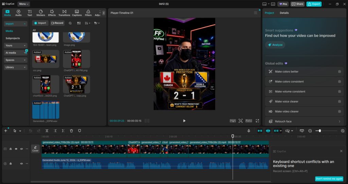This screenshot has width=348, height=184.
Task: Open the Menu dropdown
Action: [23, 4]
